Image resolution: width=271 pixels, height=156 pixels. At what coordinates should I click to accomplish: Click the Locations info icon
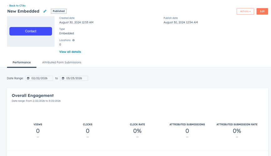pos(73,40)
